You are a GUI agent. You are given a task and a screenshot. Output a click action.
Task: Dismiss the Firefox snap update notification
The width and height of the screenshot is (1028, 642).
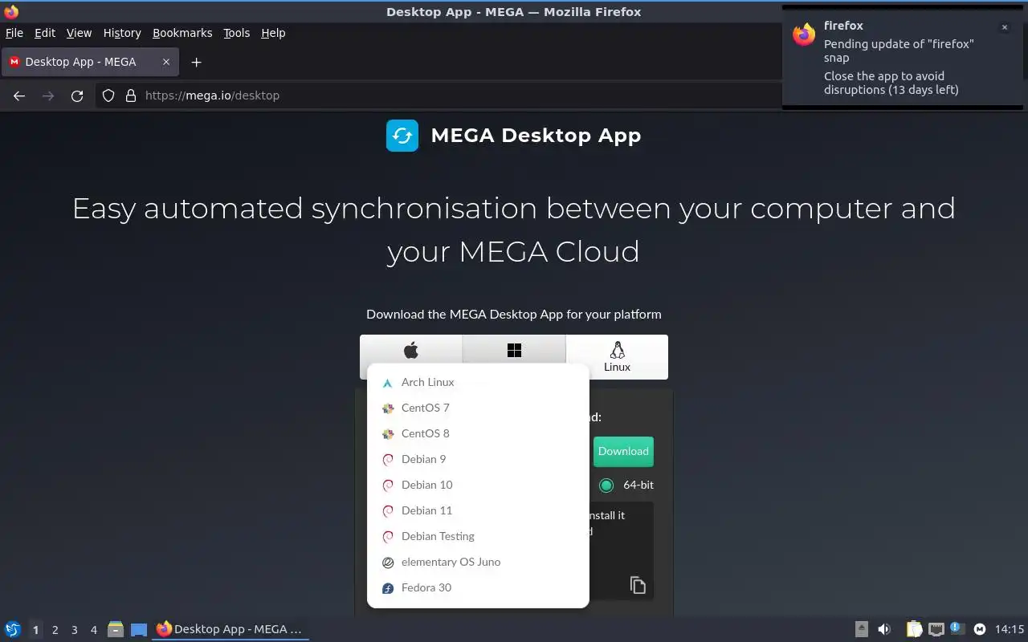point(1004,27)
